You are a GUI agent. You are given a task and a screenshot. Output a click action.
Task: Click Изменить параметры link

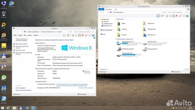click(87, 72)
